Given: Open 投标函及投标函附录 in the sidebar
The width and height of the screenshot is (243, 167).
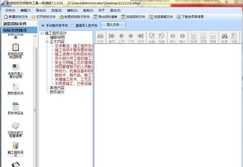Looking at the screenshot, I should pyautogui.click(x=15, y=51).
